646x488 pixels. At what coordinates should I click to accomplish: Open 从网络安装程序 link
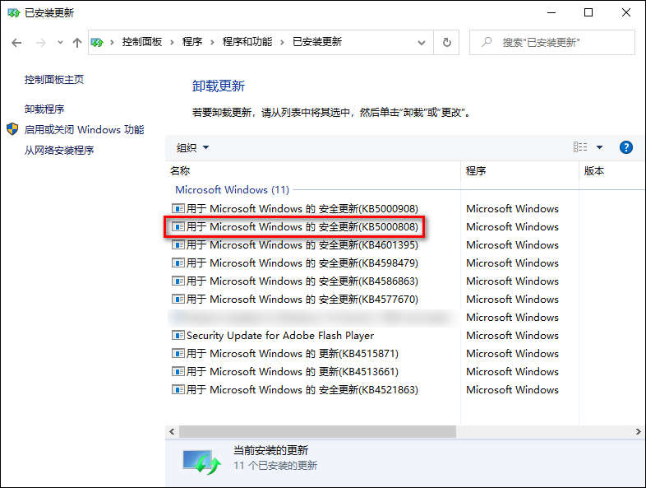pyautogui.click(x=59, y=150)
